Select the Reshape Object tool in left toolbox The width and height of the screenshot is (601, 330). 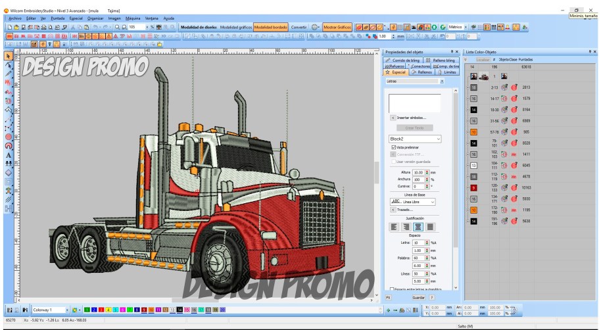(x=9, y=66)
